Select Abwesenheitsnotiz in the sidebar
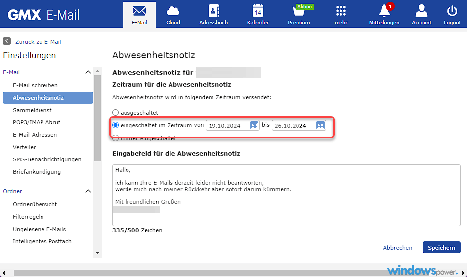The image size is (467, 277). coord(48,98)
